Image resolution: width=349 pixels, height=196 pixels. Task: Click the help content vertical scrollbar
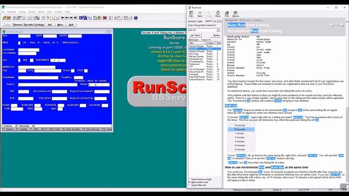[x=347, y=103]
